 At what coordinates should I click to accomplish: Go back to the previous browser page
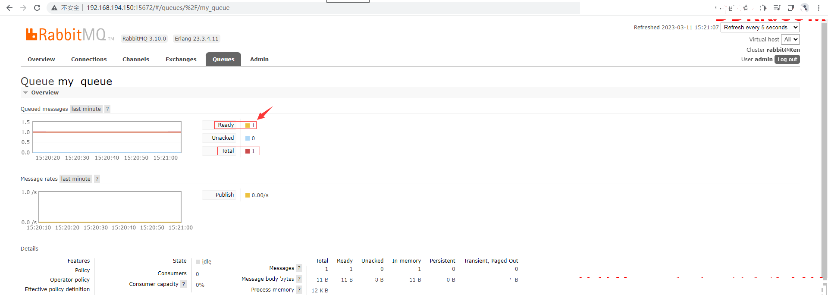point(9,8)
